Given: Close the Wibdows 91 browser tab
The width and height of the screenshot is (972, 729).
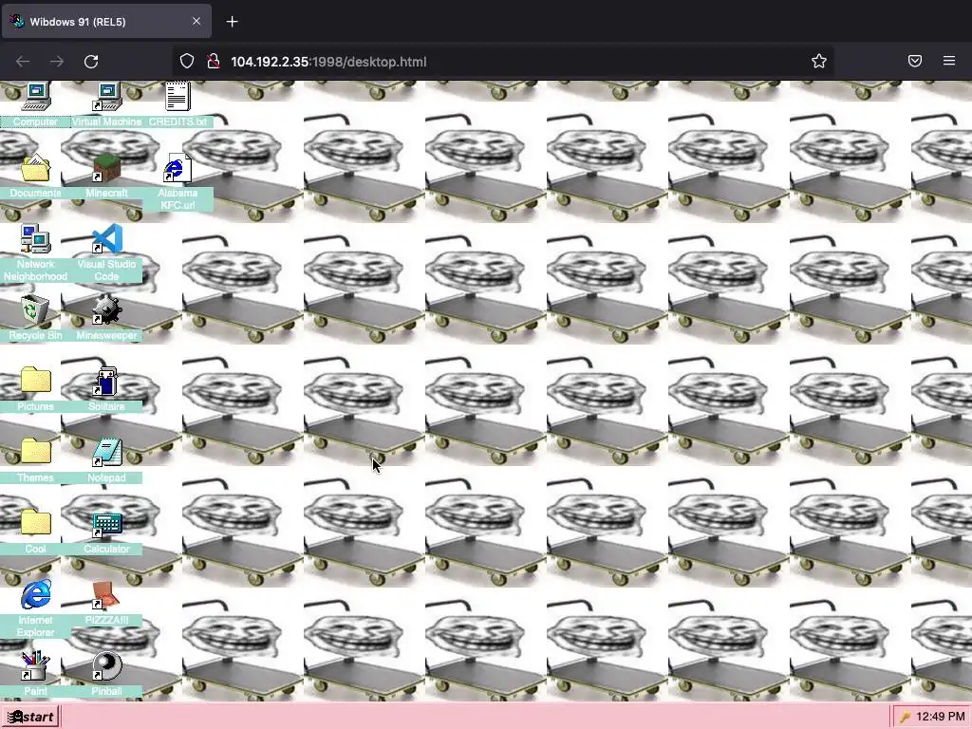Looking at the screenshot, I should click(x=196, y=21).
